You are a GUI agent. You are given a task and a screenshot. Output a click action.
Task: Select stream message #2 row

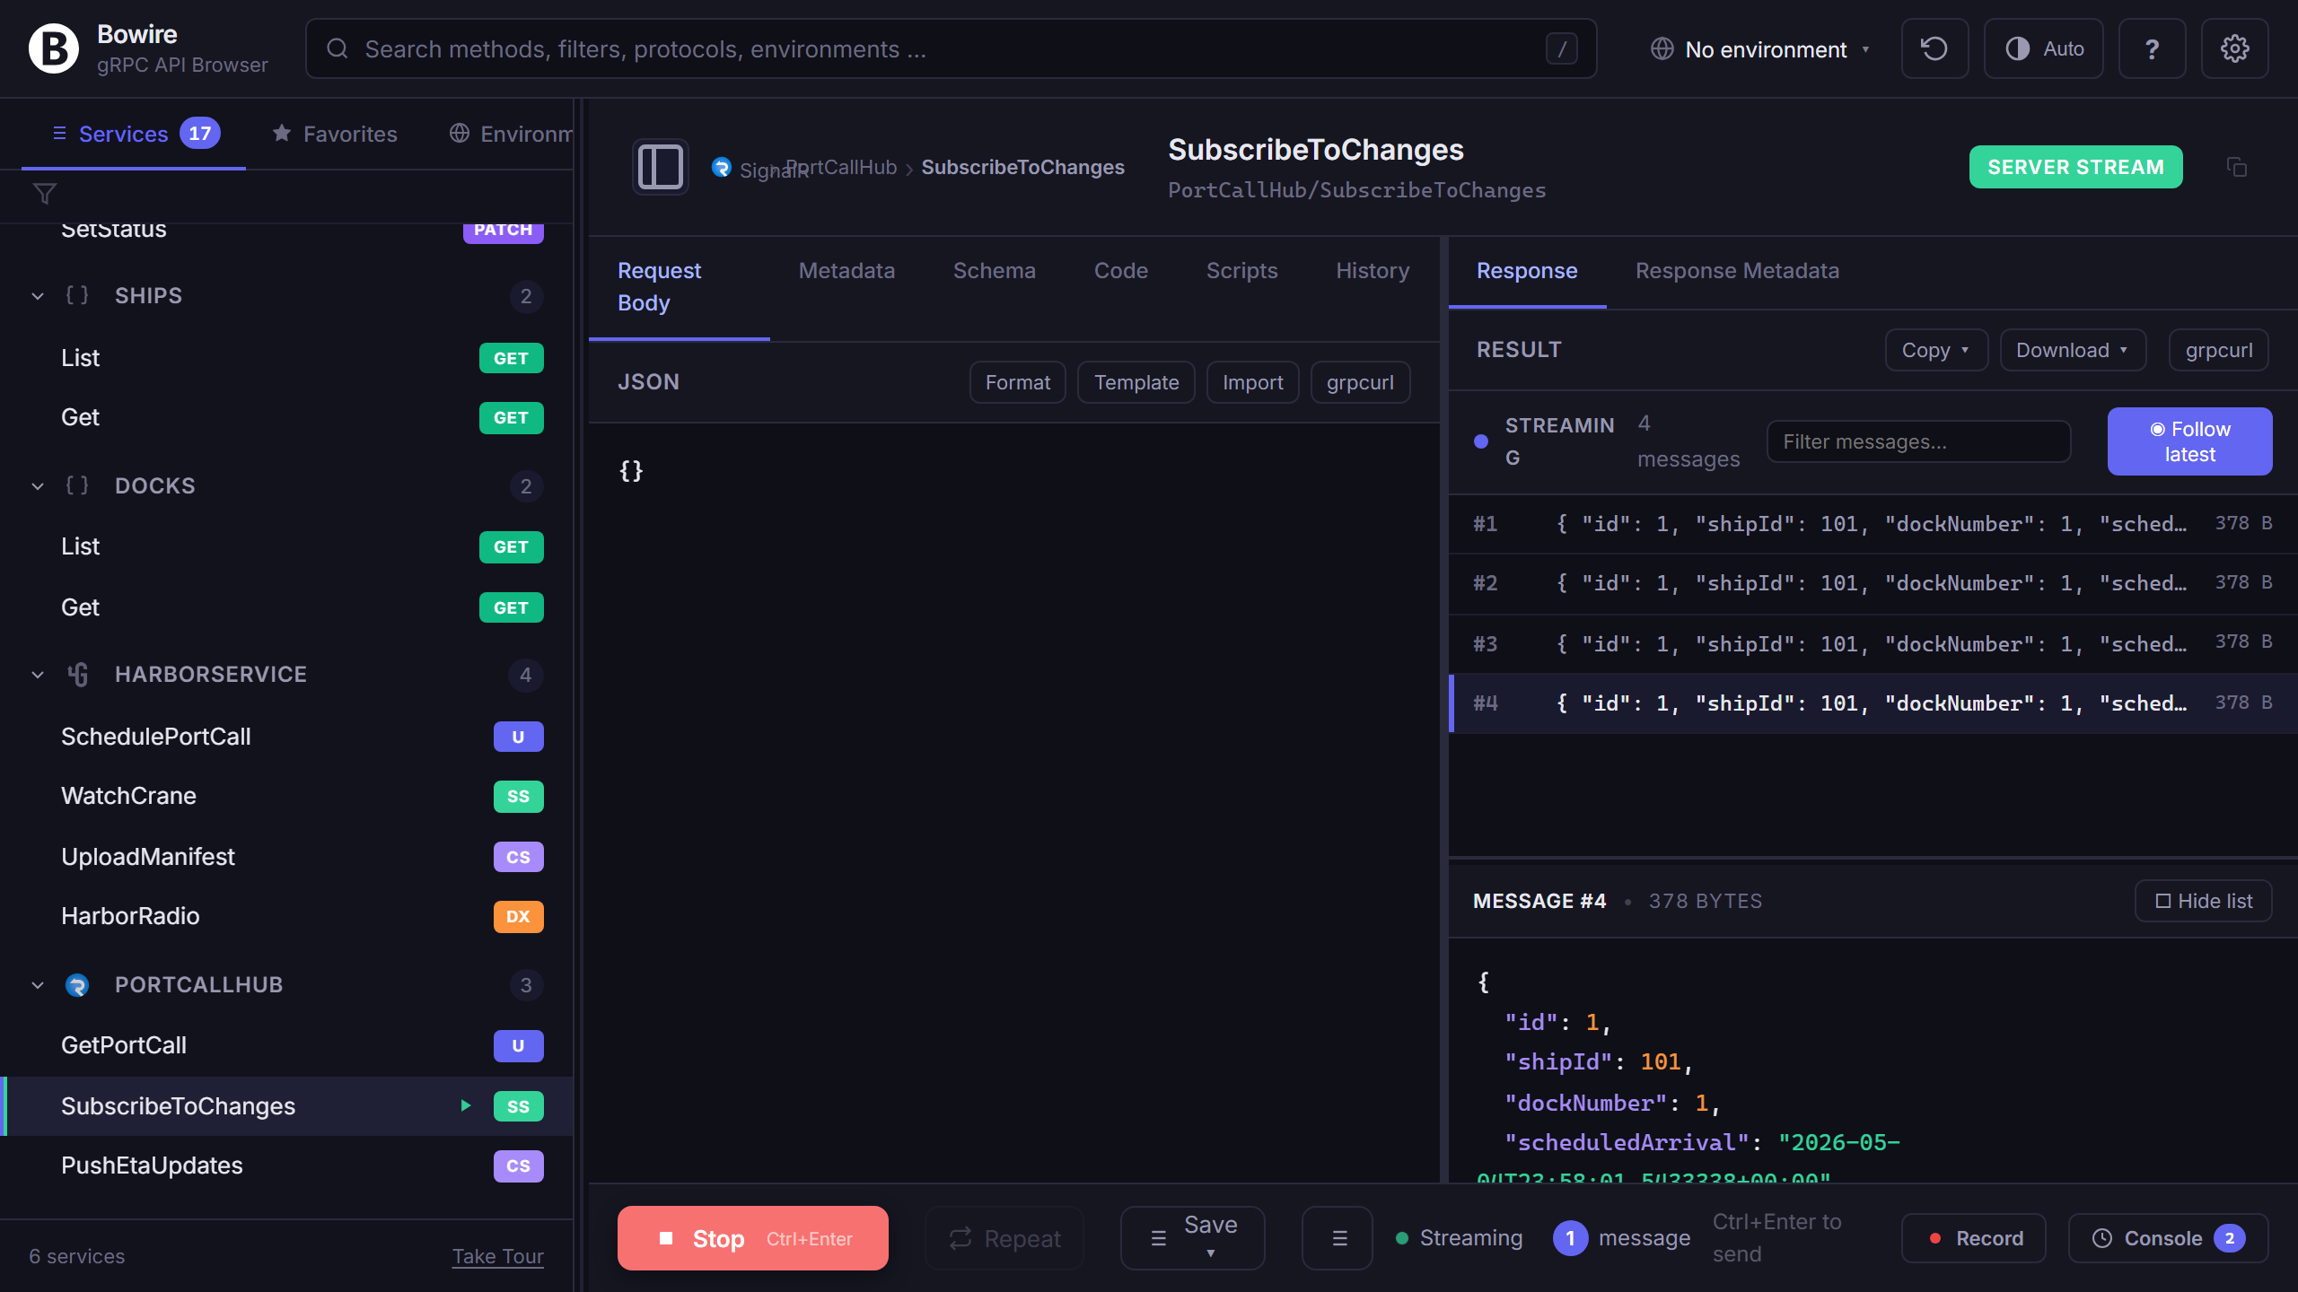(x=1873, y=583)
